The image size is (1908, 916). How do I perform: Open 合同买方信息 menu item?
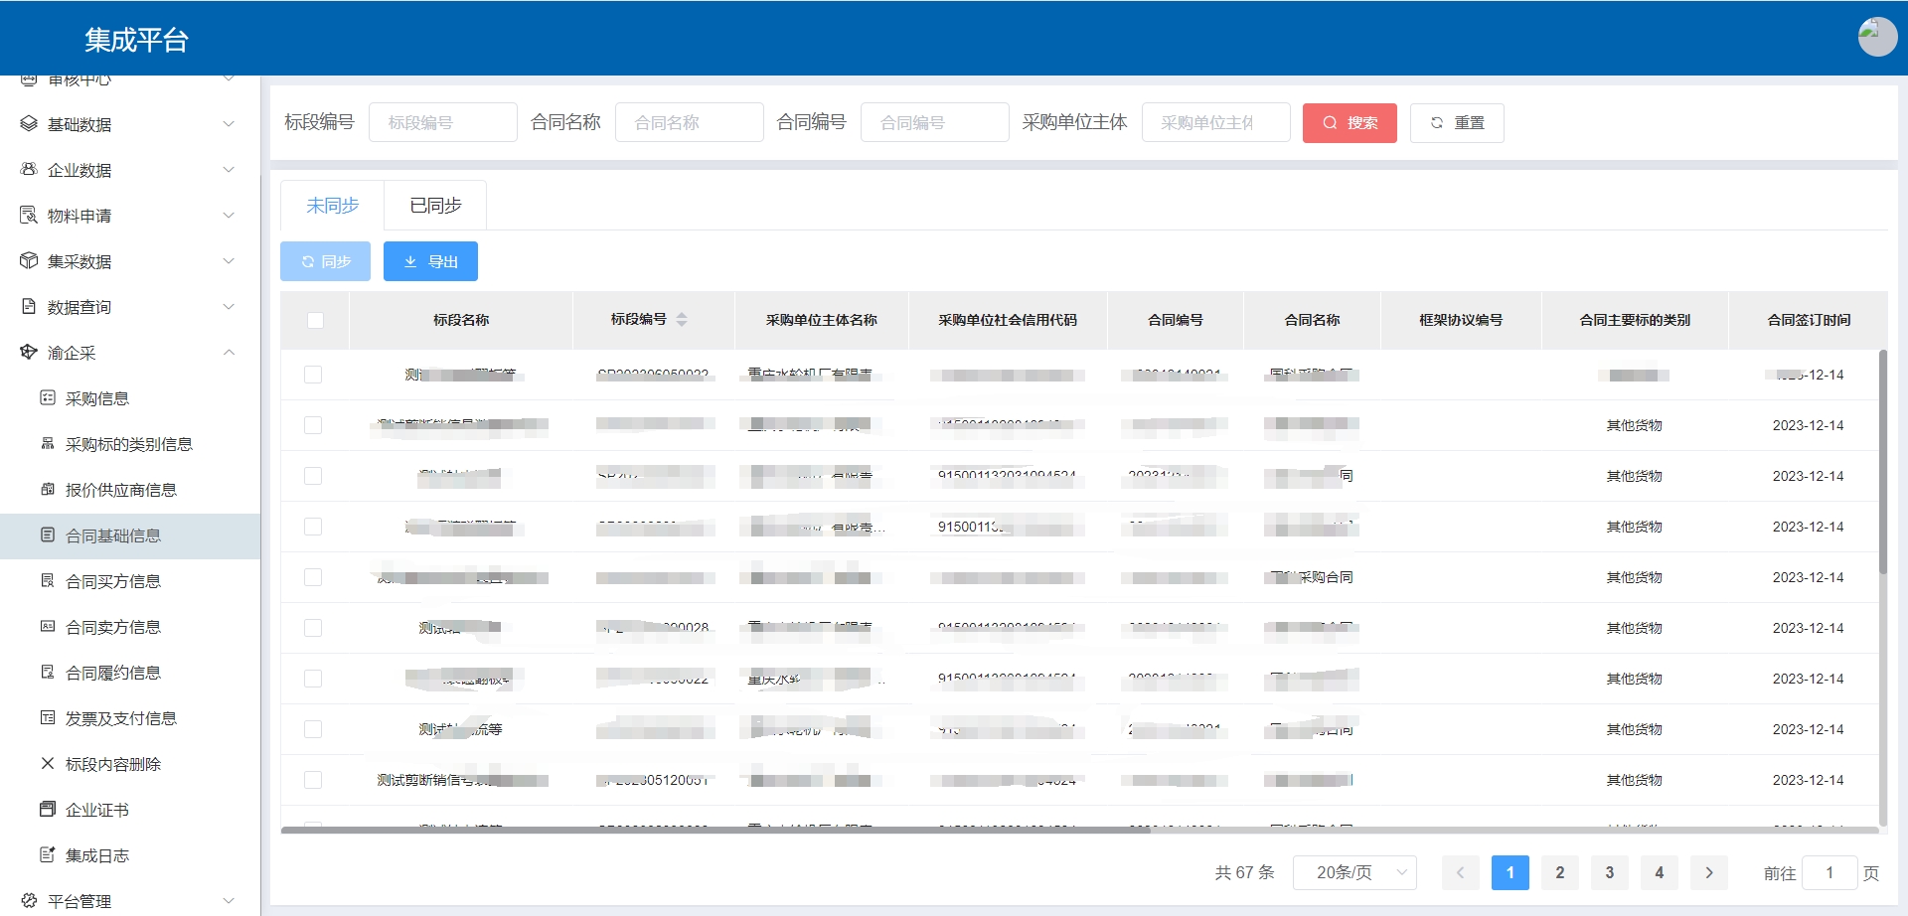point(113,581)
